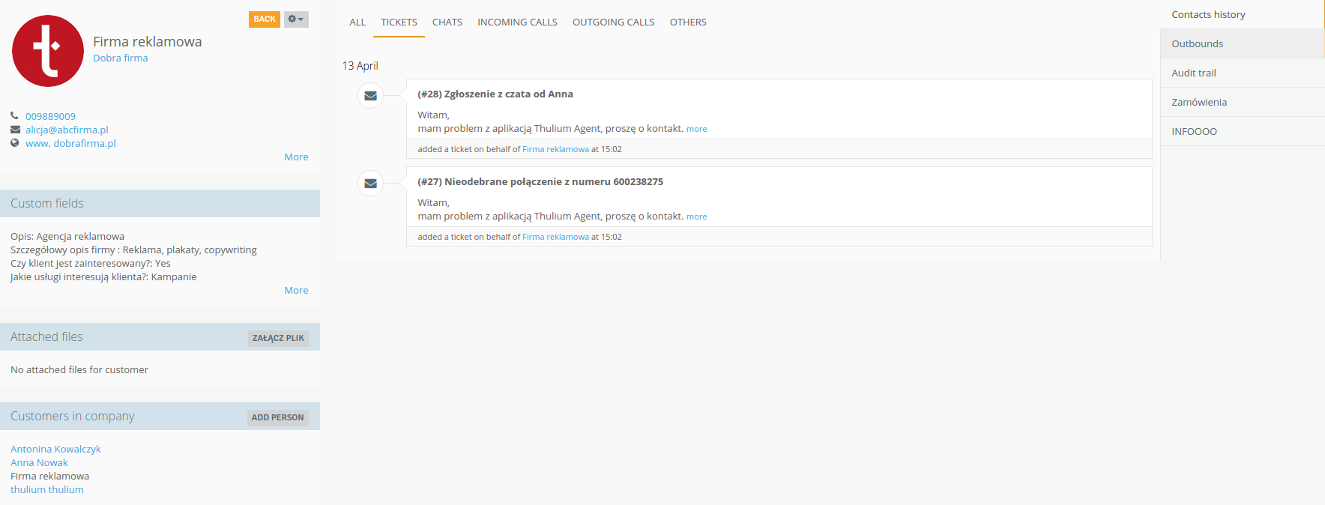Open ticket #27 Nieodebrane połączenie title
This screenshot has height=505, width=1325.
pos(540,181)
